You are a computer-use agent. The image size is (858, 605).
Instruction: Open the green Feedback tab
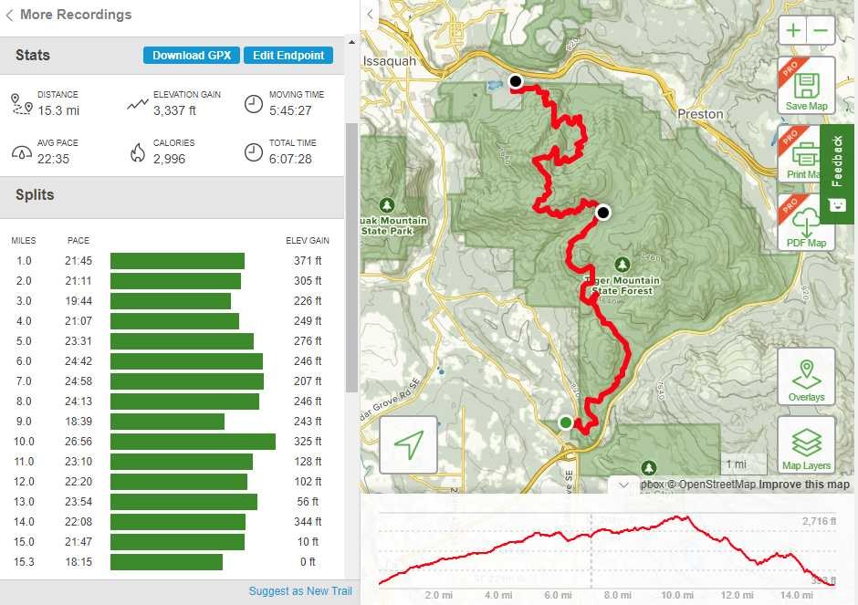click(x=837, y=173)
